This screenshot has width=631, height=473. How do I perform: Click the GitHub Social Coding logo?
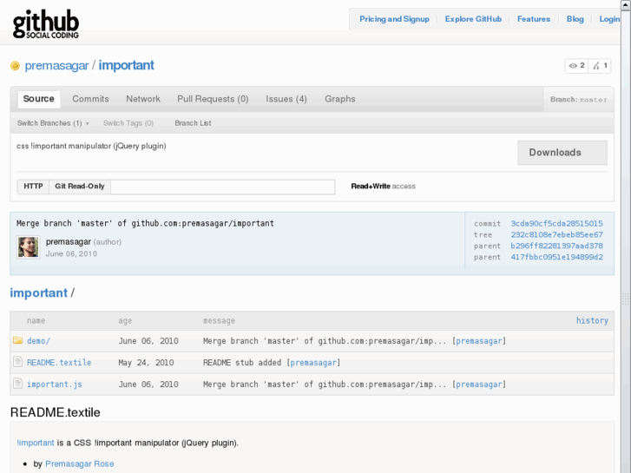[x=46, y=23]
